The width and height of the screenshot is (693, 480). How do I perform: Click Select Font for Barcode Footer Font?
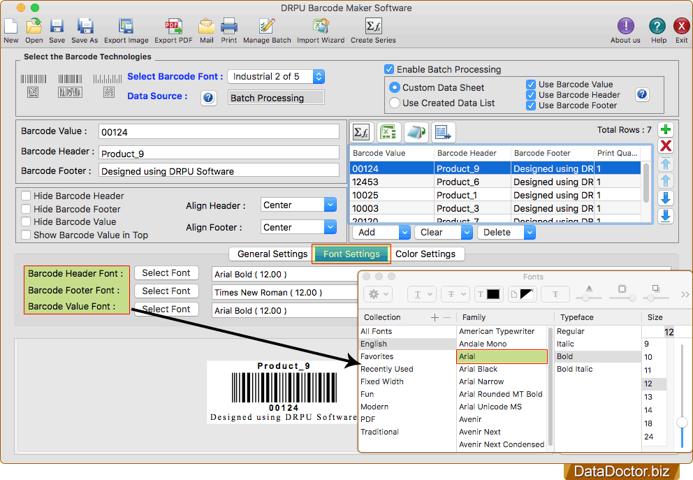tap(166, 291)
